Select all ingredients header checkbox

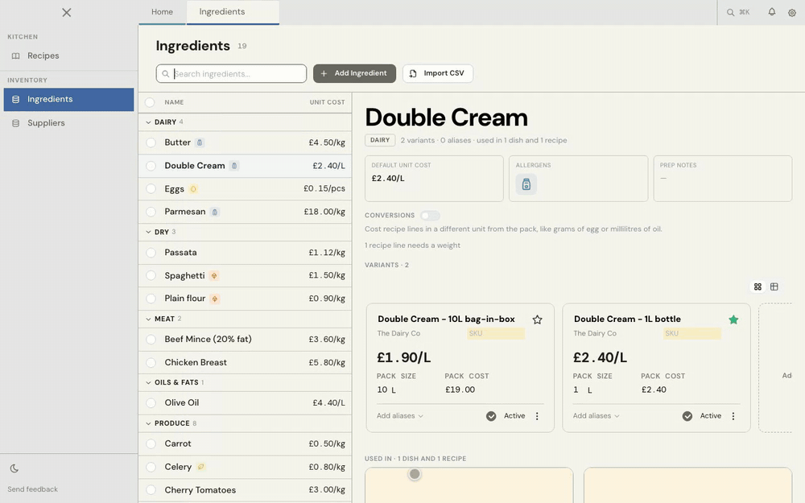click(150, 102)
